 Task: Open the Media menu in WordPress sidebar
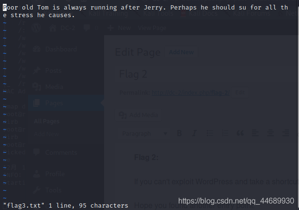click(x=54, y=87)
